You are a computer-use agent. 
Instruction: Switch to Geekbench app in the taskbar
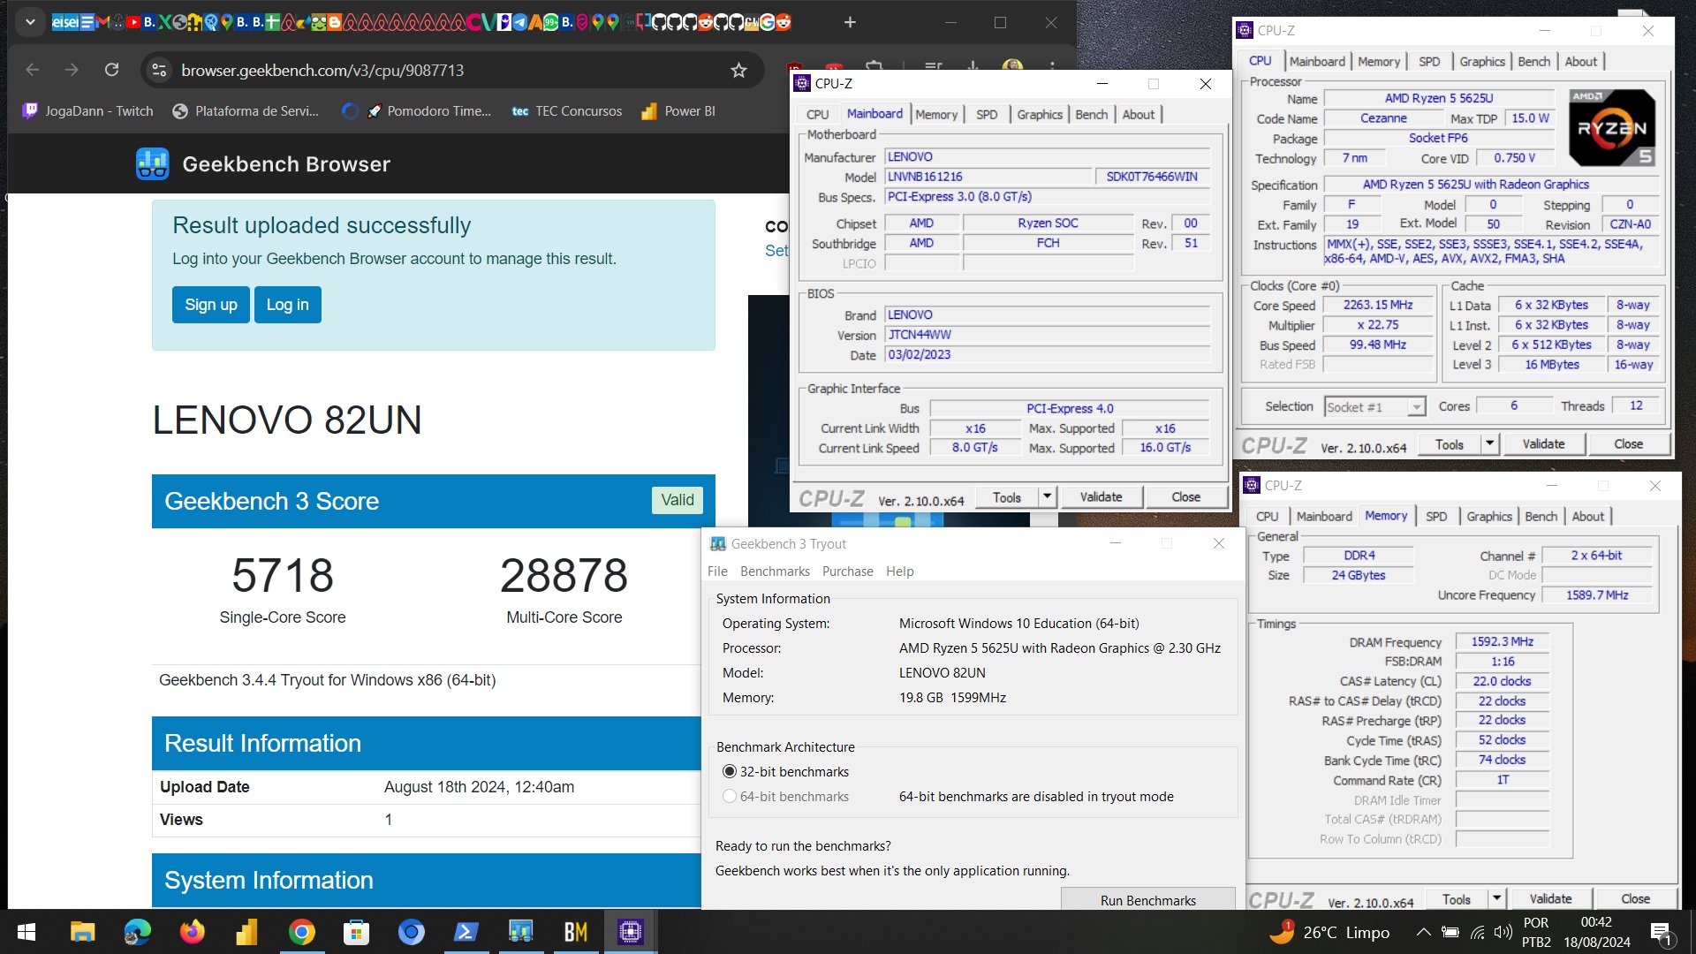520,932
